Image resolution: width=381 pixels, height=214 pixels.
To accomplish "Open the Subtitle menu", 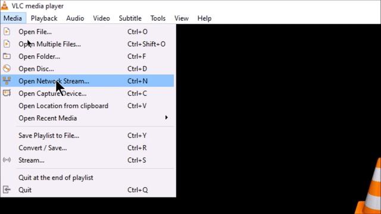I will (x=130, y=18).
